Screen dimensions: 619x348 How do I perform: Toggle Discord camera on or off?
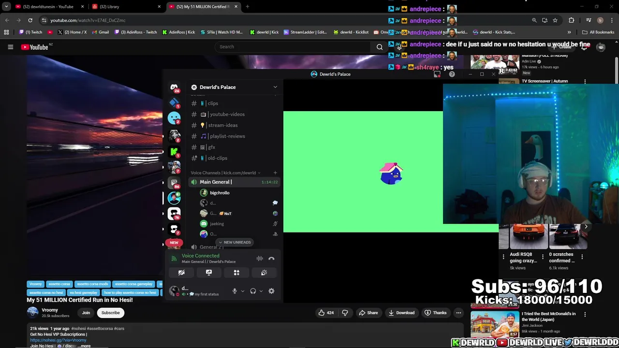click(181, 273)
